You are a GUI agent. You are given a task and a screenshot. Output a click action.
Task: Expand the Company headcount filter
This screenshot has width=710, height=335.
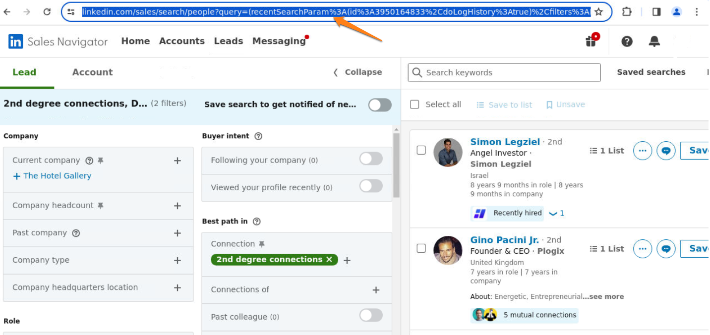pos(177,206)
